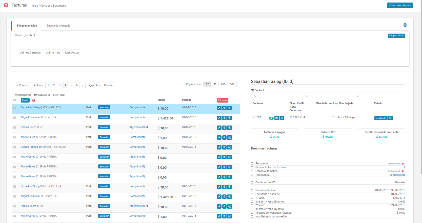Collapse the search panel with the arrows toggle
This screenshot has width=422, height=223.
(x=405, y=25)
